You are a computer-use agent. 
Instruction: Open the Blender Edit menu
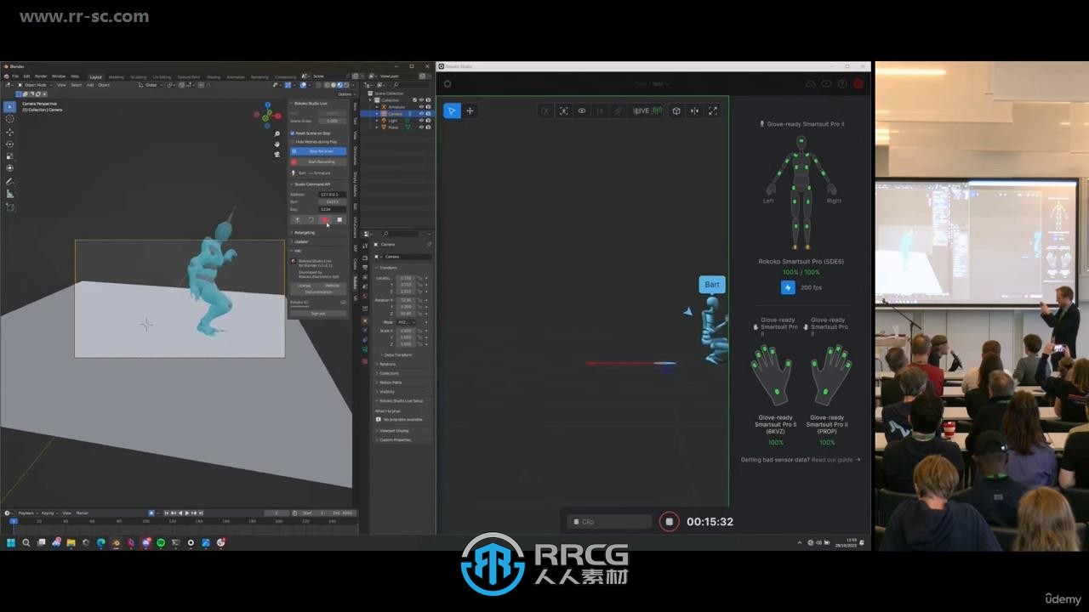[27, 76]
